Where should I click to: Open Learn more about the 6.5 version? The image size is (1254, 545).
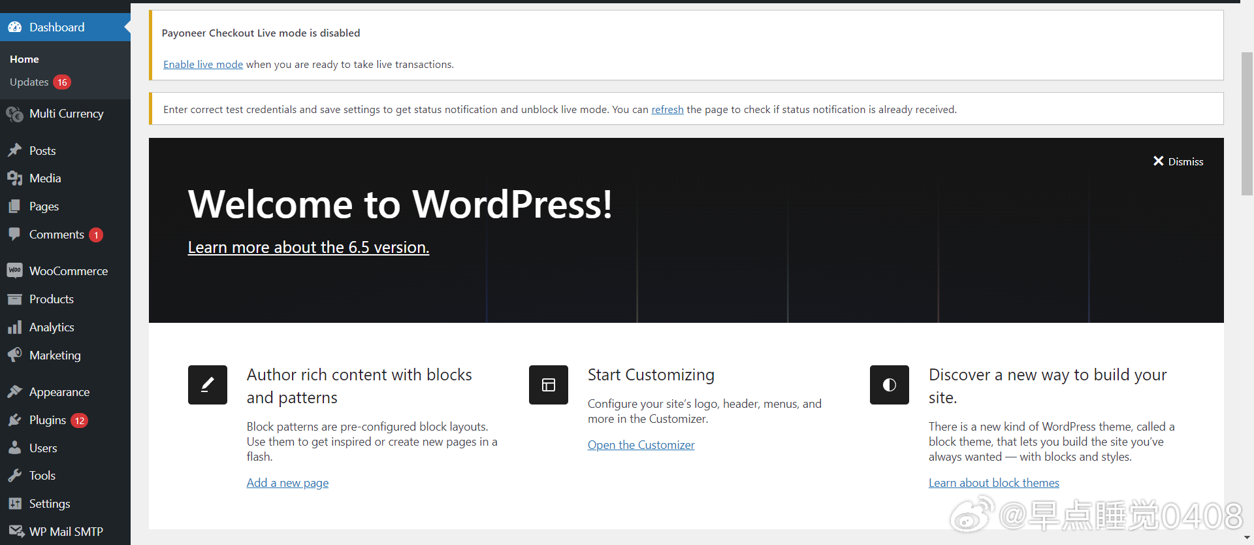click(308, 247)
